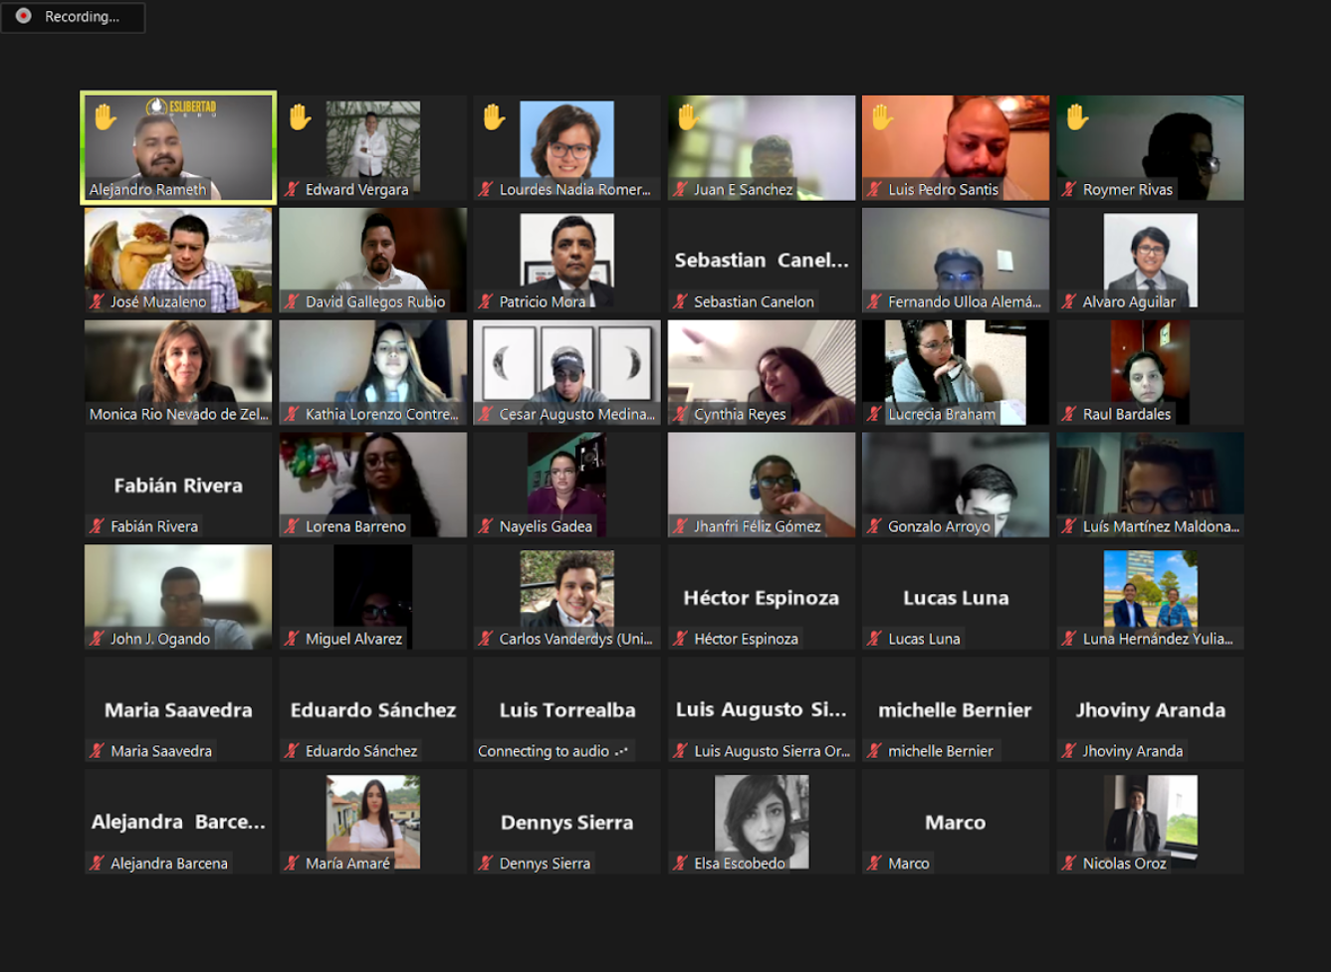Viewport: 1331px width, 972px height.
Task: Click muted mic icon beside Nicolas Oroz
Action: [x=1070, y=864]
